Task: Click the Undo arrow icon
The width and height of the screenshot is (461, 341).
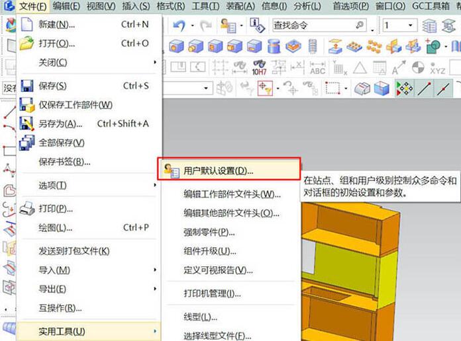Action: [x=179, y=26]
